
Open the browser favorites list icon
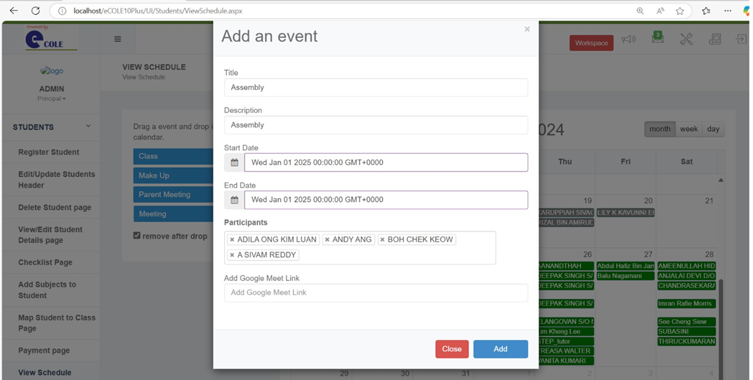click(706, 11)
